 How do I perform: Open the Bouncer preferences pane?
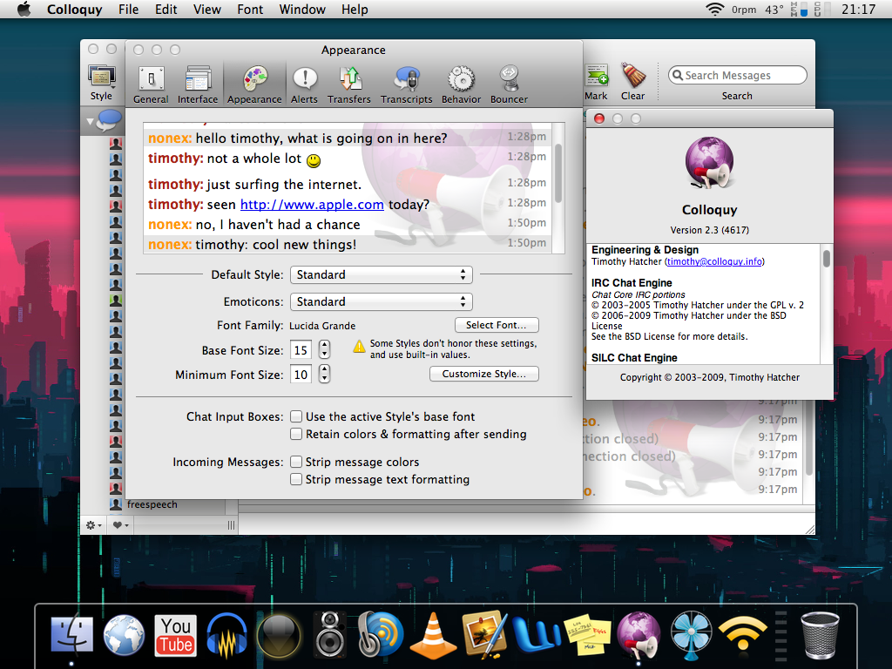(x=509, y=84)
